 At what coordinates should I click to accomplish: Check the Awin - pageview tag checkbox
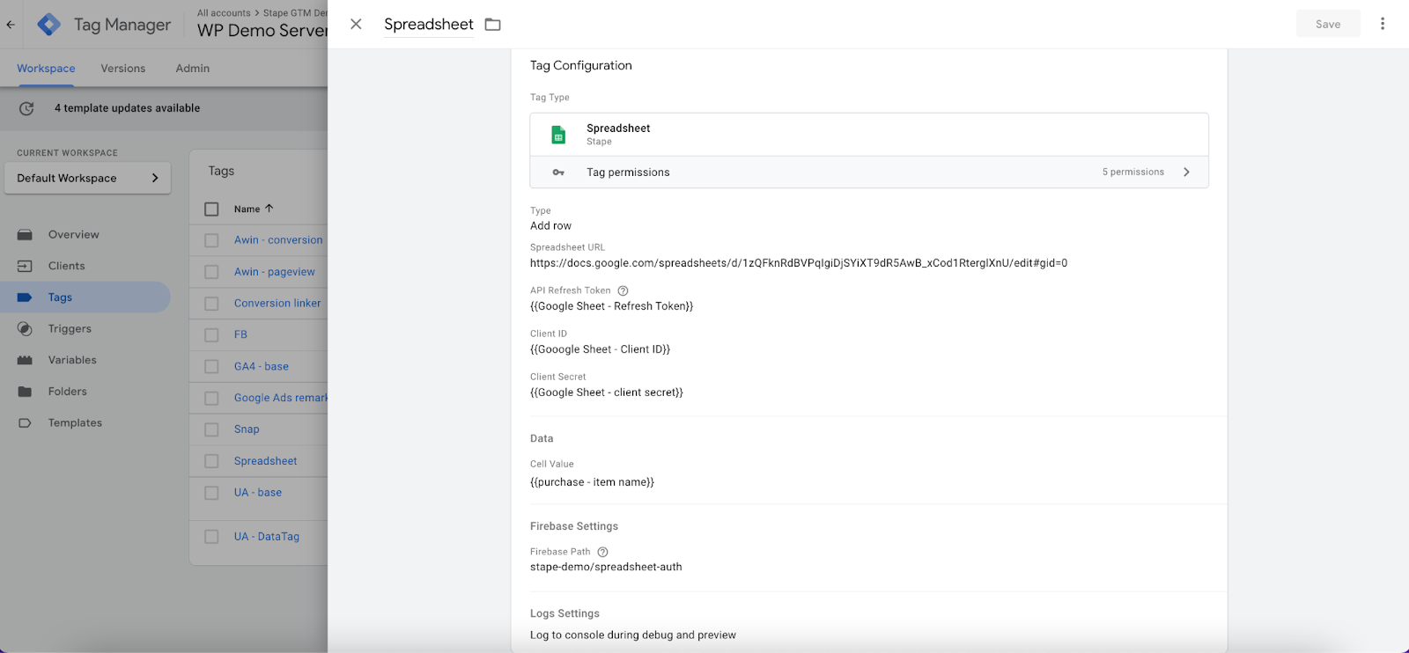(211, 272)
